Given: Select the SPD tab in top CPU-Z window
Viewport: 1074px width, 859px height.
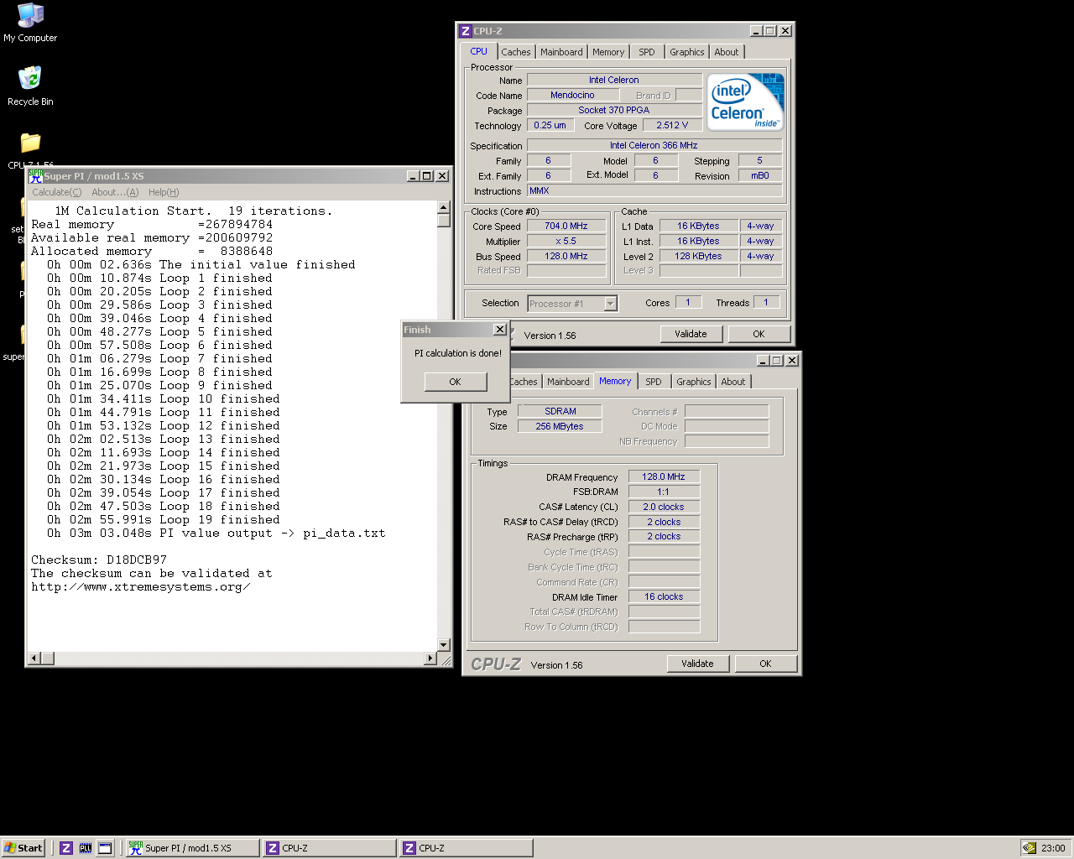Looking at the screenshot, I should [647, 52].
